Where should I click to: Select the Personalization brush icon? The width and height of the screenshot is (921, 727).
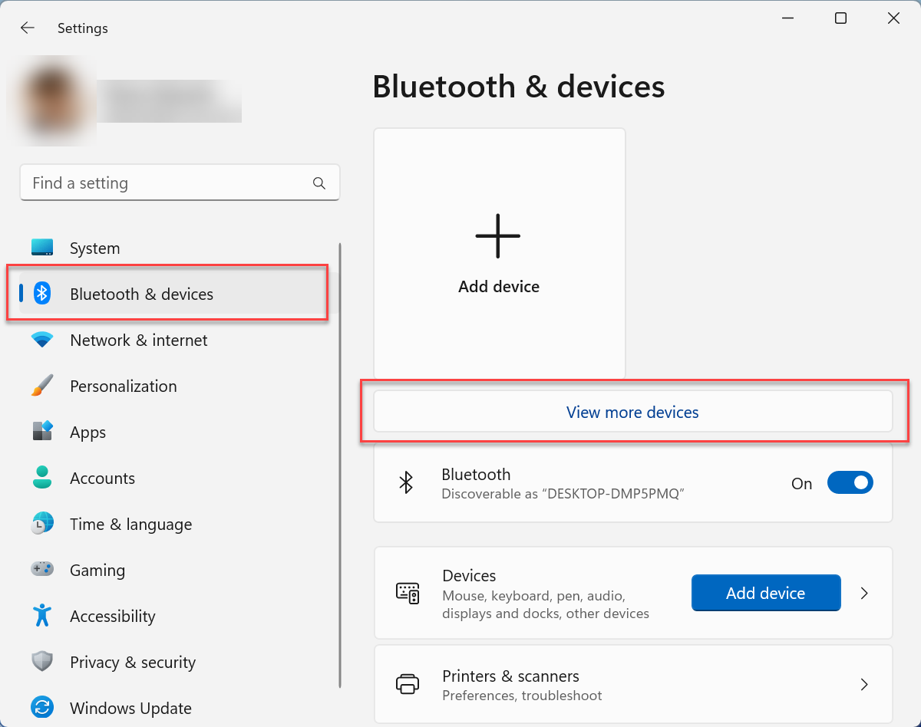[42, 386]
